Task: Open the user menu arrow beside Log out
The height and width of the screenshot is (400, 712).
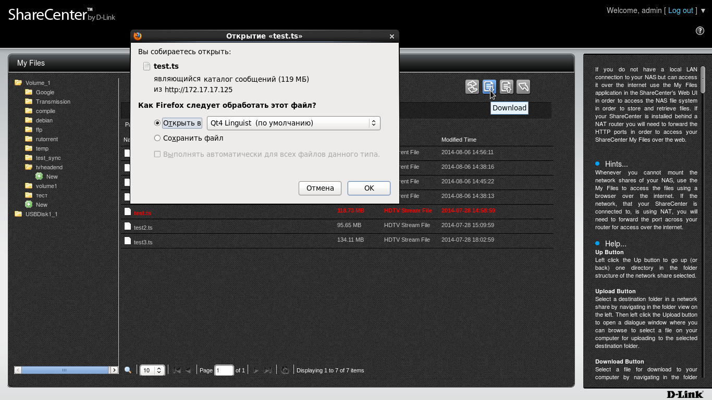Action: 703,10
